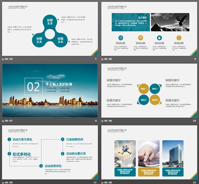Click the transition star icon under slide 10
This screenshot has width=199, height=184.
pyautogui.click(x=103, y=121)
